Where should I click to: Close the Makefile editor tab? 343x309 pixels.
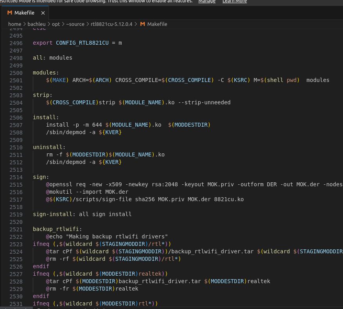point(43,13)
